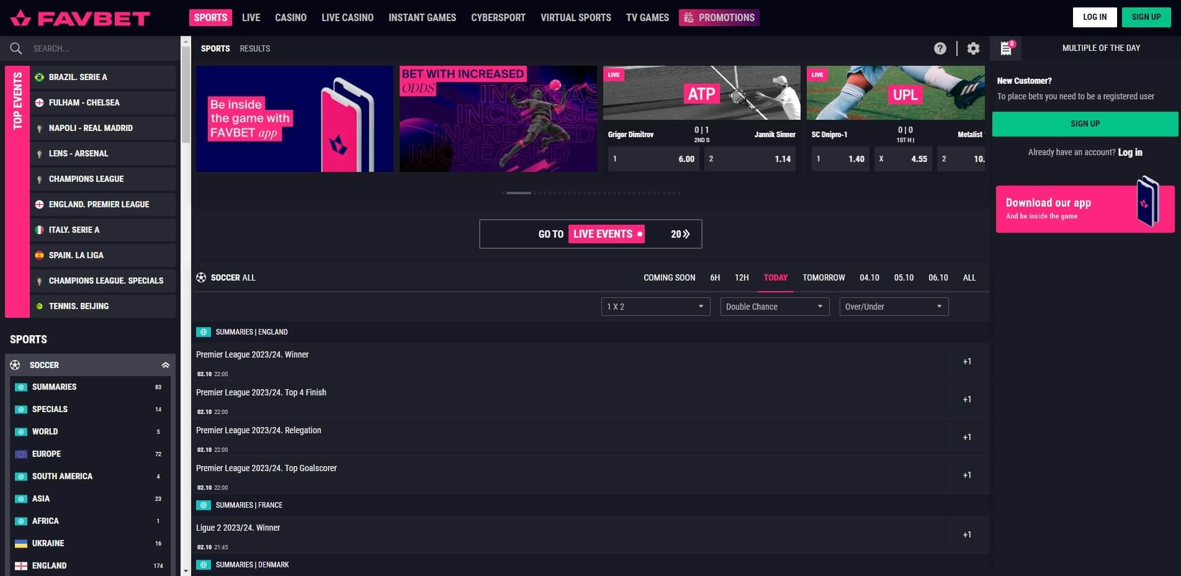
Task: Open the settings gear icon
Action: pos(973,48)
